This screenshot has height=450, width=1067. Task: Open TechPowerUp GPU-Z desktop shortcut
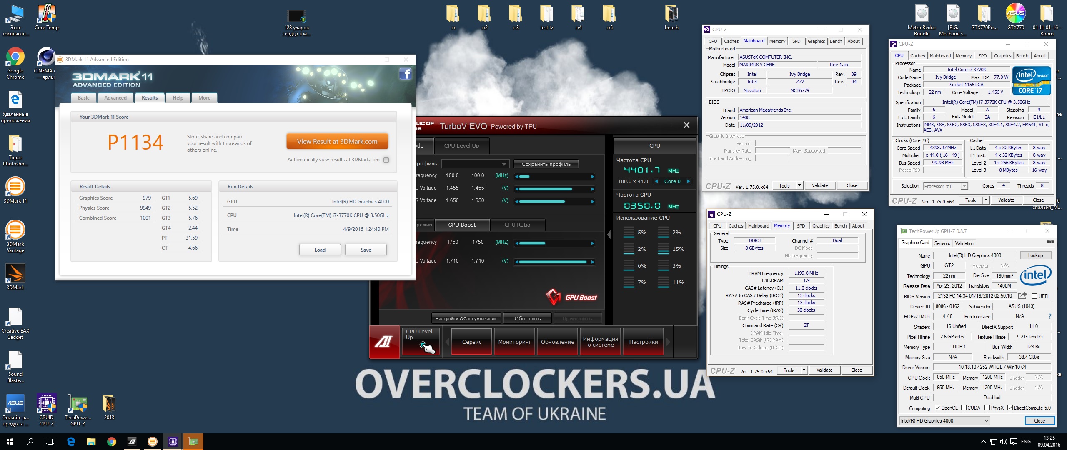[78, 410]
